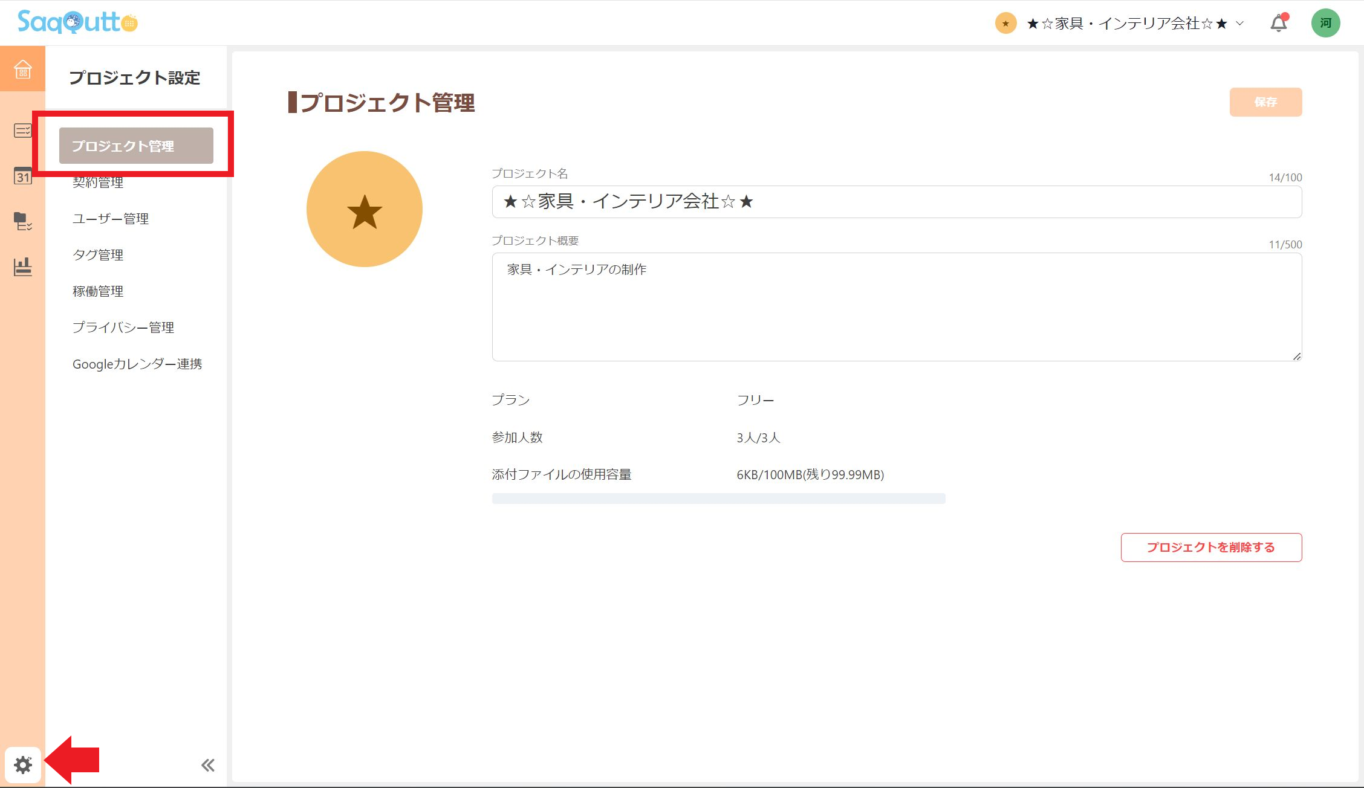Click プロジェクトを削除する button

[1211, 547]
